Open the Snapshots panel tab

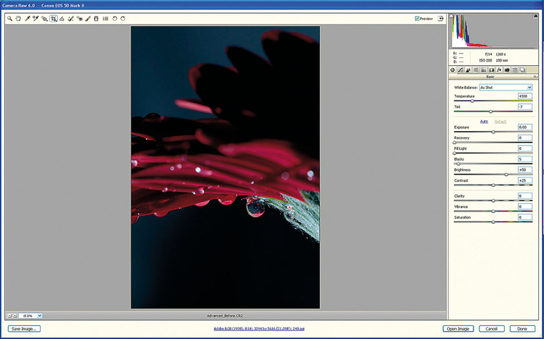tap(522, 70)
